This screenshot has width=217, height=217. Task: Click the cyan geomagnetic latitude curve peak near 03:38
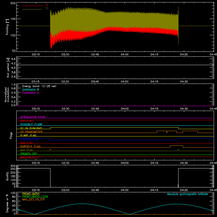point(82,204)
